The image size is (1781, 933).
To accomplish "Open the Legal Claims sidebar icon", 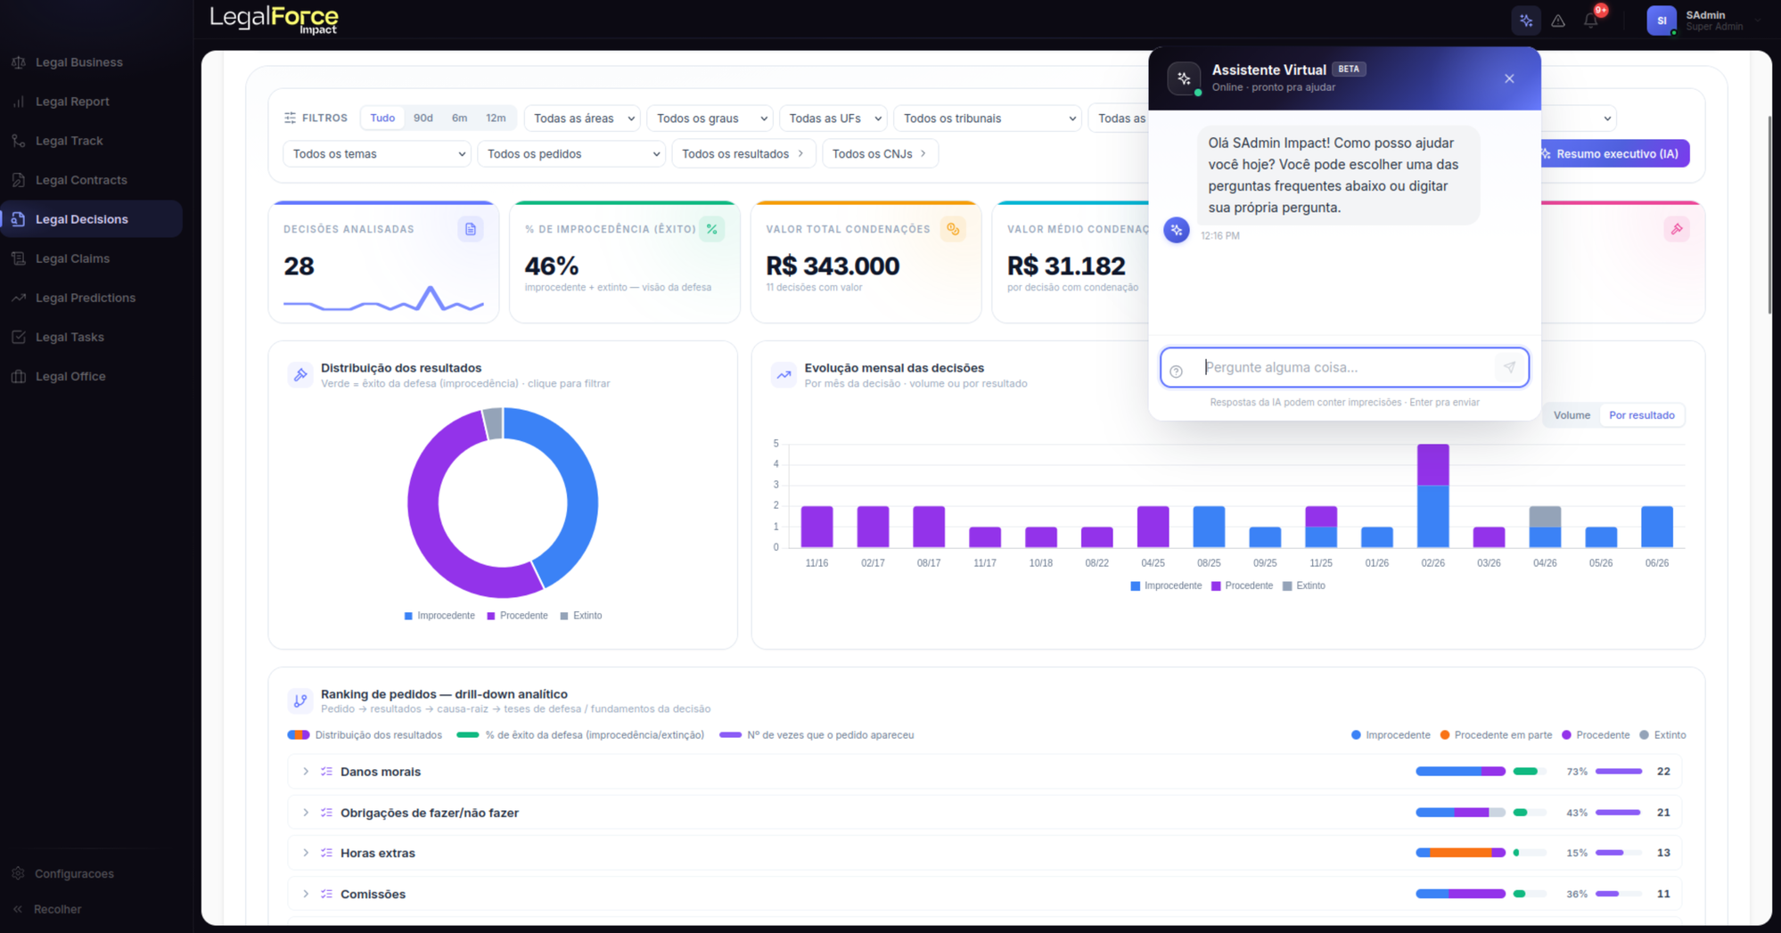I will (x=19, y=258).
